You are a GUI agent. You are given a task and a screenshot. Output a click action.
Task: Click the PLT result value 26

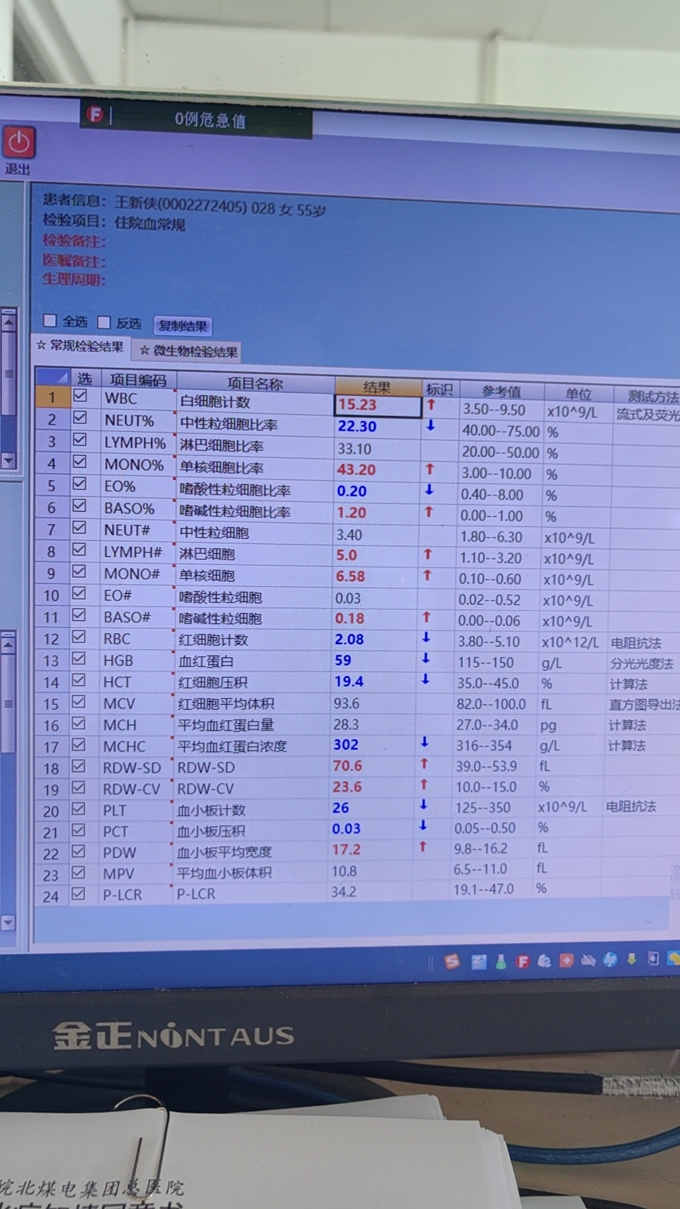point(341,808)
